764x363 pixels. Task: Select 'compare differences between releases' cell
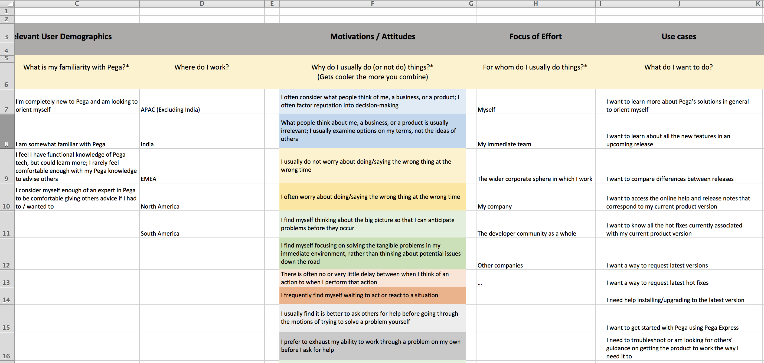point(679,166)
